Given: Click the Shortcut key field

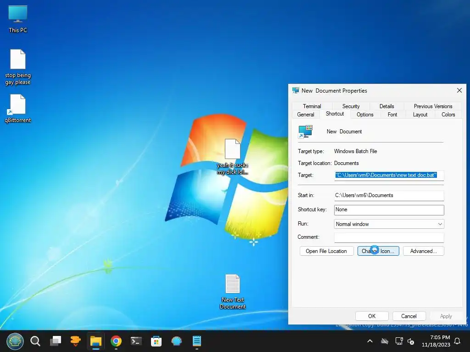Looking at the screenshot, I should (389, 210).
